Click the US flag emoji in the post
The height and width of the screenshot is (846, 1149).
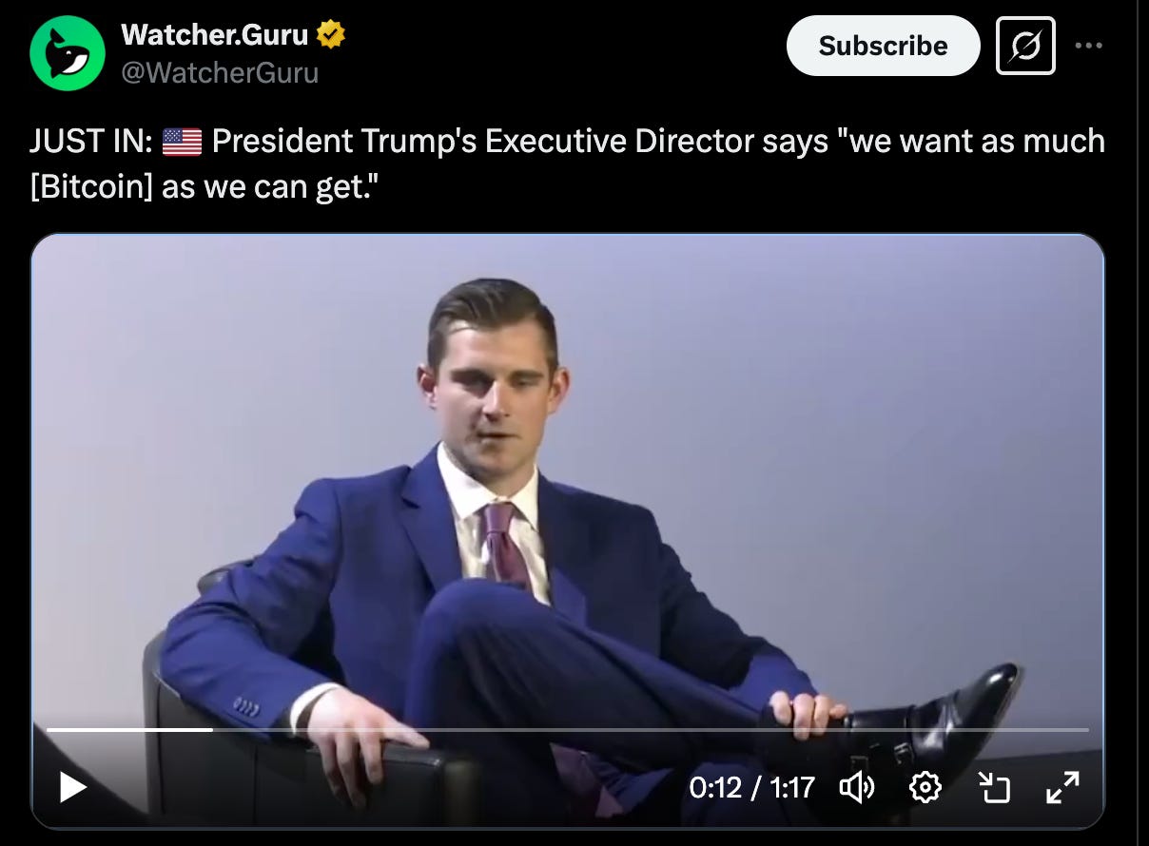(183, 142)
